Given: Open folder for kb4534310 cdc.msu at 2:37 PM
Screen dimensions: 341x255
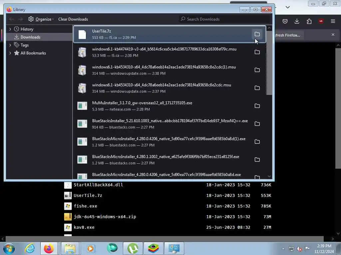Looking at the screenshot, I should point(257,88).
